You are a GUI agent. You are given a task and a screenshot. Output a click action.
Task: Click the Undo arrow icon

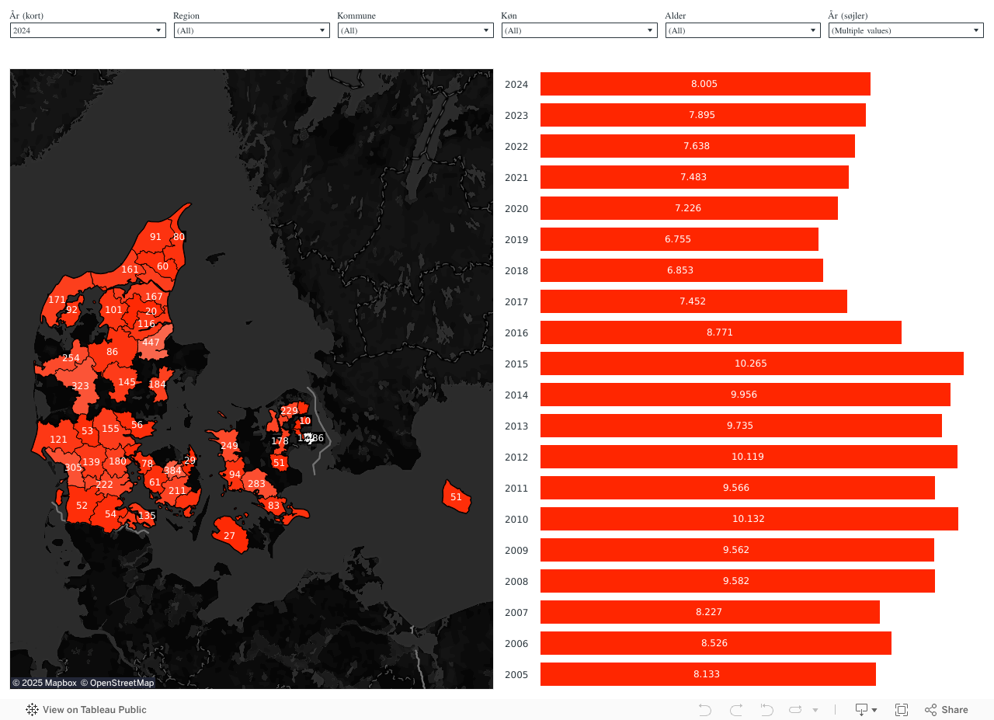[705, 710]
